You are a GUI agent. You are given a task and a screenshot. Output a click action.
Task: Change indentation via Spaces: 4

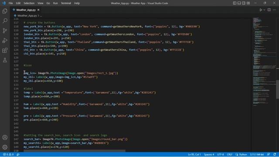[209, 154]
